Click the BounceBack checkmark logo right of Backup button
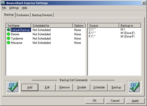The height and width of the screenshot is (106, 147). (134, 87)
